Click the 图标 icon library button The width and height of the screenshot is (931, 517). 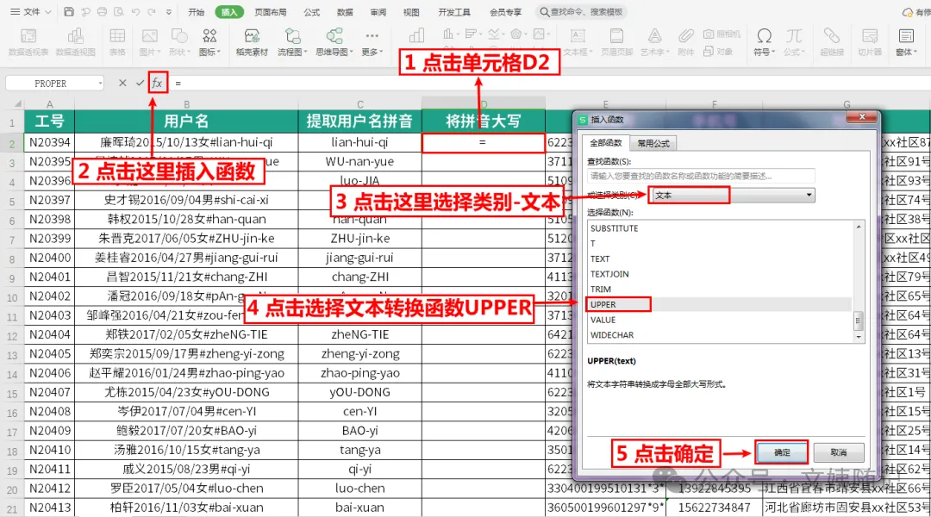tap(209, 41)
